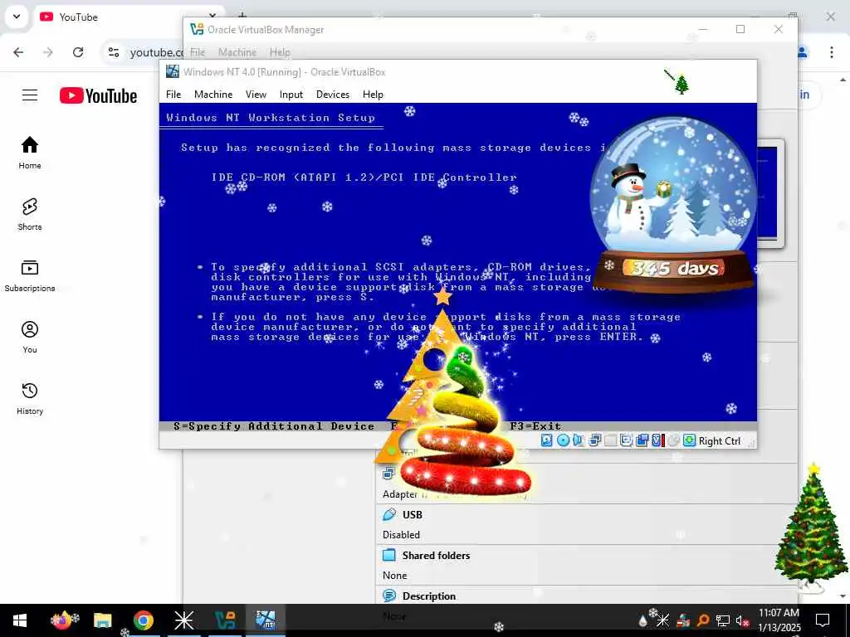Open the YouTube hamburger guide menu
This screenshot has width=850, height=637.
(x=30, y=95)
